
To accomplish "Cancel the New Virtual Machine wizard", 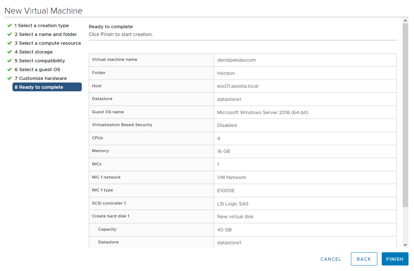I will pos(331,259).
